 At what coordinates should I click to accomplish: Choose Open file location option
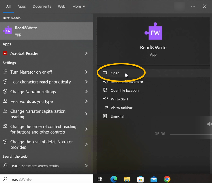[x=124, y=90]
